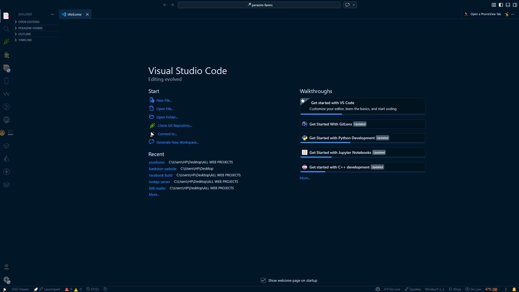Click More... under Walkthroughs
The image size is (519, 292).
point(305,178)
